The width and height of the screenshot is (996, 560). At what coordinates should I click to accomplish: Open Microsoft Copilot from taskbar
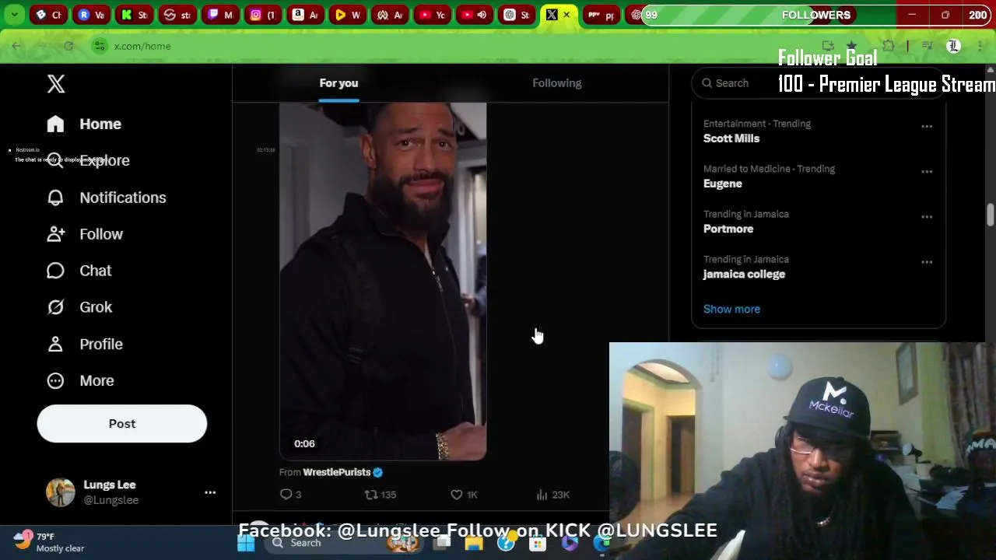click(570, 543)
